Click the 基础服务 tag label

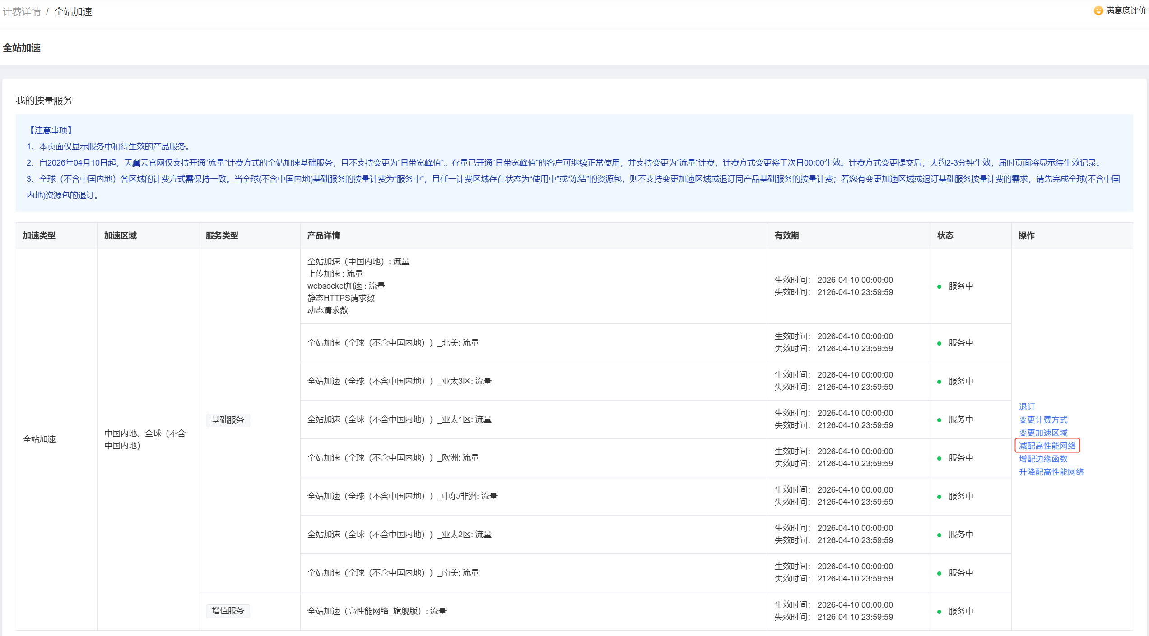(228, 420)
